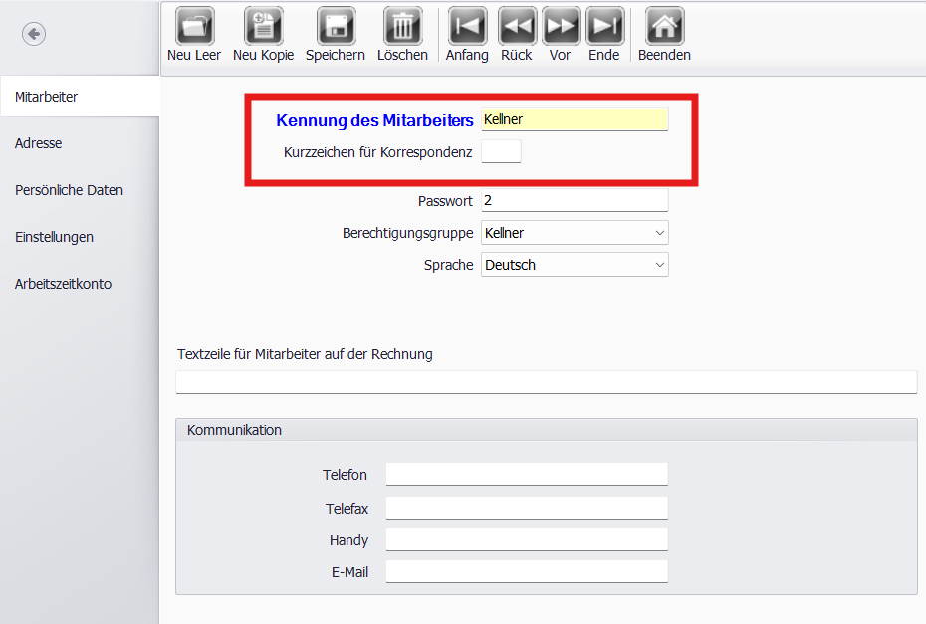Click the Kennung des Mitarbeiters field

tap(575, 119)
